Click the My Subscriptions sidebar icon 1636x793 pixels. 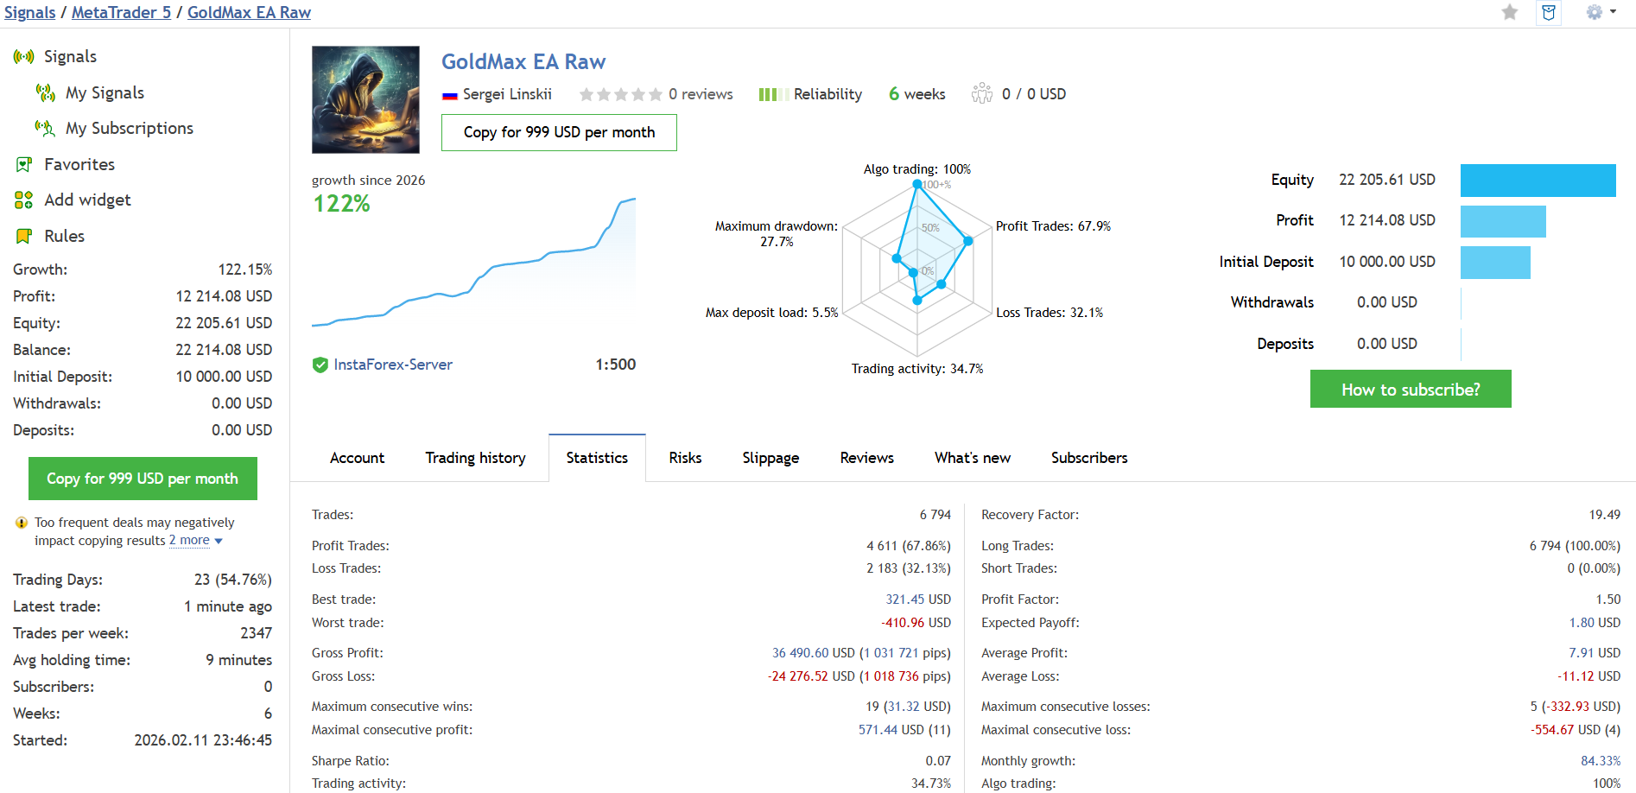(46, 128)
